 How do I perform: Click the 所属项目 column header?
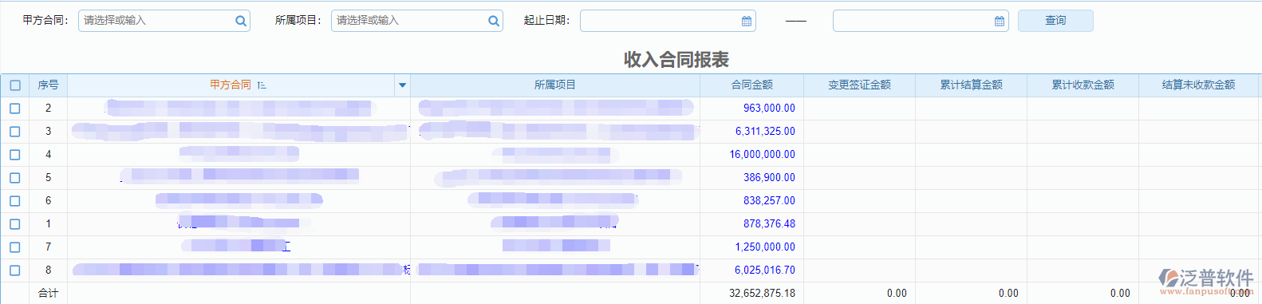point(555,85)
